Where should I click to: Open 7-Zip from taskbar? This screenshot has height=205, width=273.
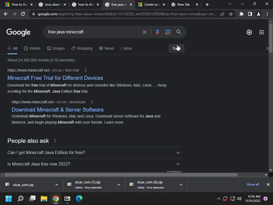(67, 199)
